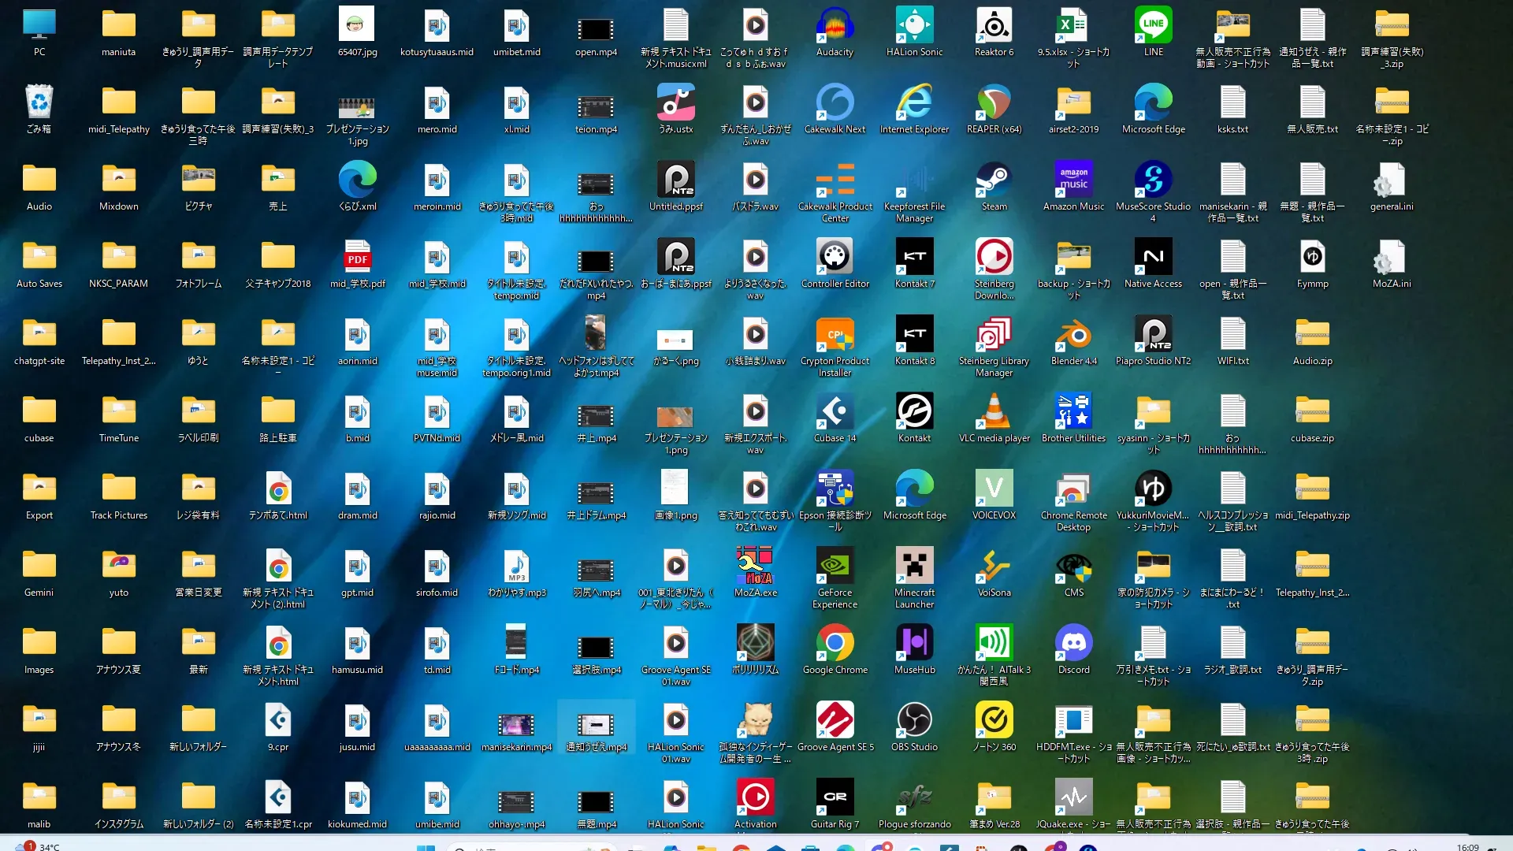Open VLC media player shortcut
Image resolution: width=1513 pixels, height=851 pixels.
click(x=994, y=412)
